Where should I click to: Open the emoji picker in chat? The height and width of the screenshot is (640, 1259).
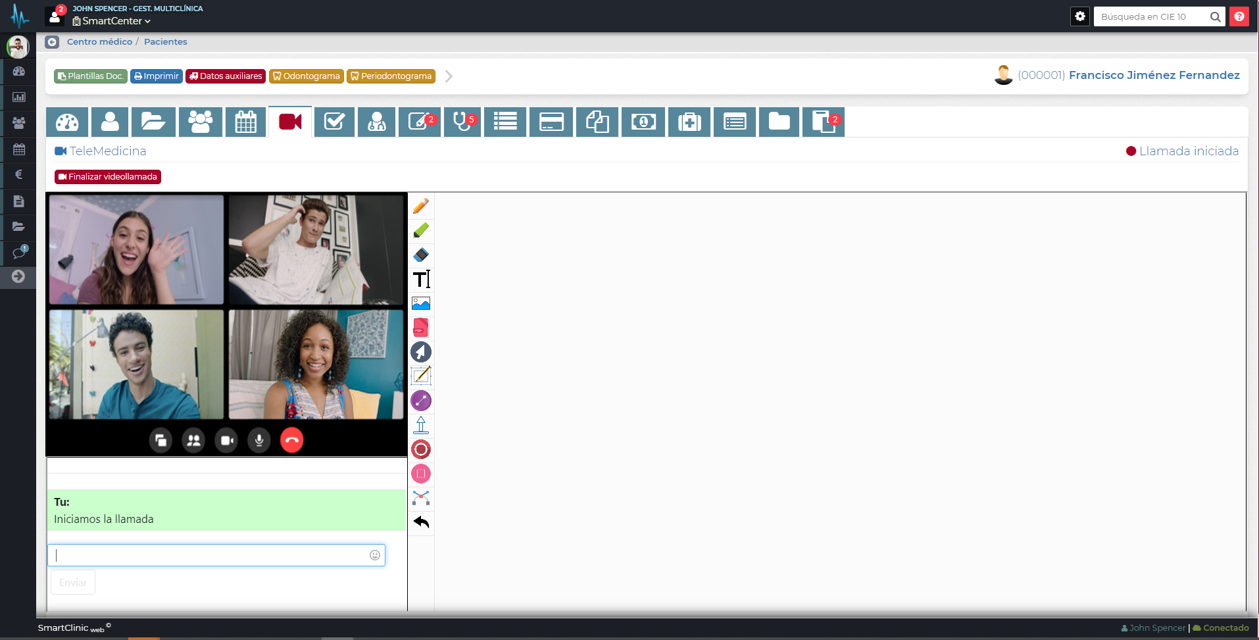click(x=375, y=555)
